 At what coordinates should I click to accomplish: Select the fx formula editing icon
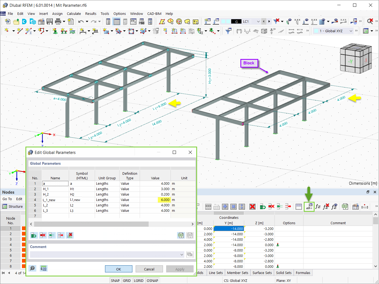pos(318,206)
